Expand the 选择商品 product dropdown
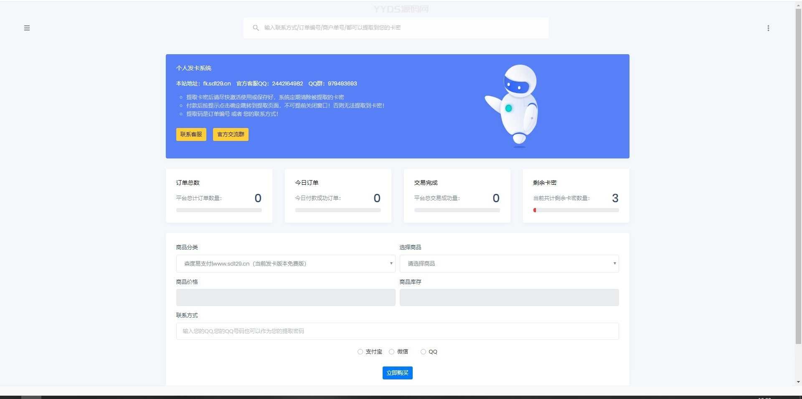The width and height of the screenshot is (802, 399). click(x=509, y=263)
